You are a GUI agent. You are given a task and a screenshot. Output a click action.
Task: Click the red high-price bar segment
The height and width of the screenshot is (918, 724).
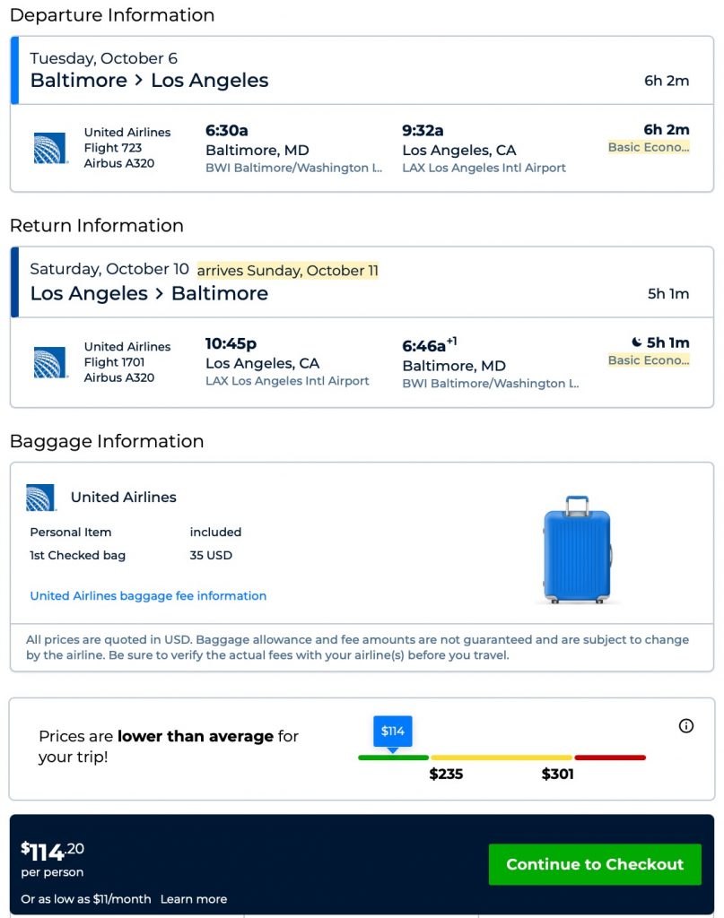(x=610, y=758)
